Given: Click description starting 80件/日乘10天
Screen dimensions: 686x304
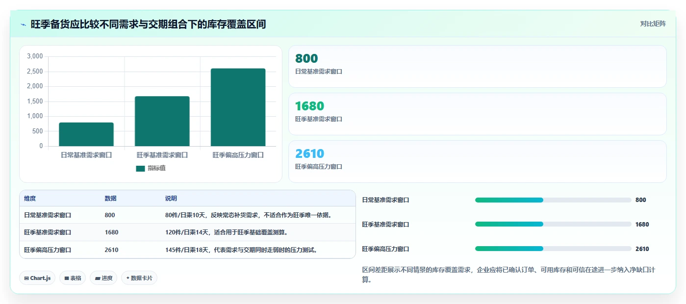Looking at the screenshot, I should (249, 215).
